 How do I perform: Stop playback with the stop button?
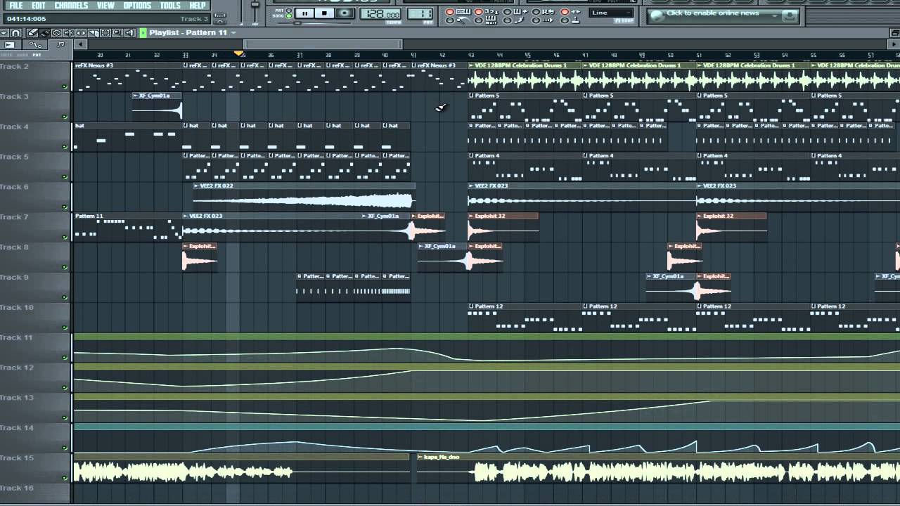[x=324, y=13]
